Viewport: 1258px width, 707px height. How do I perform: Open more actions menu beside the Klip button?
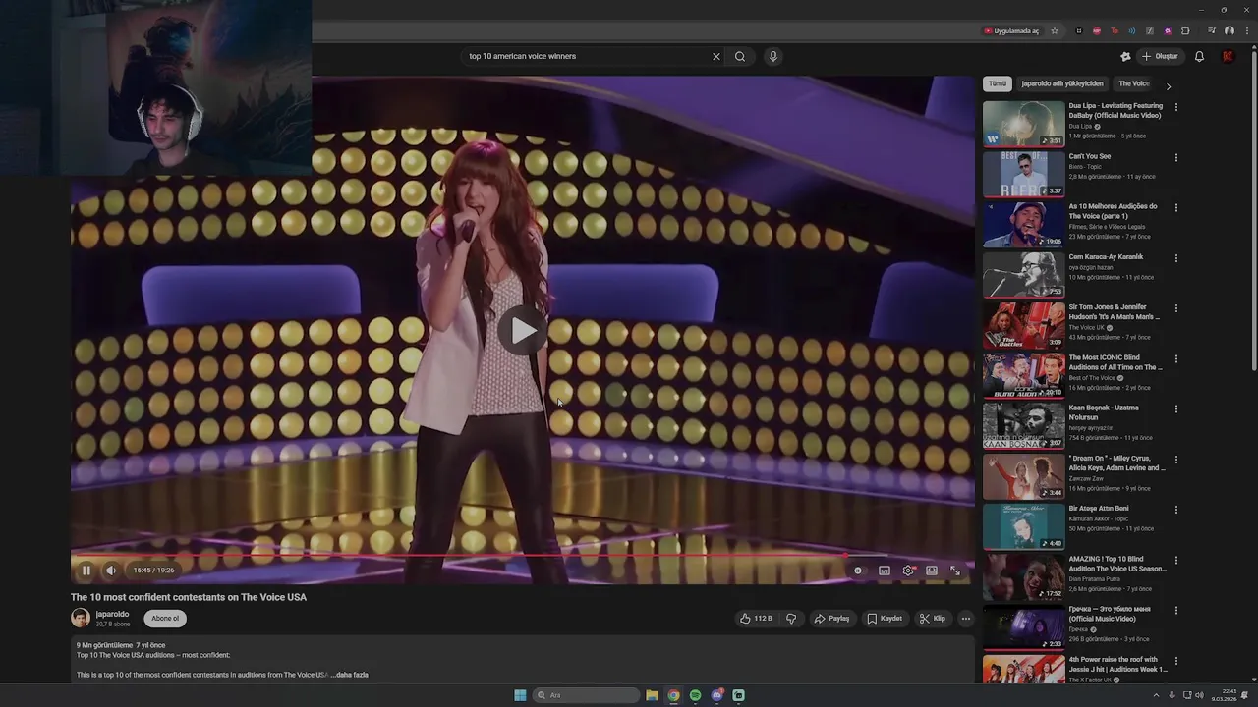pyautogui.click(x=966, y=619)
